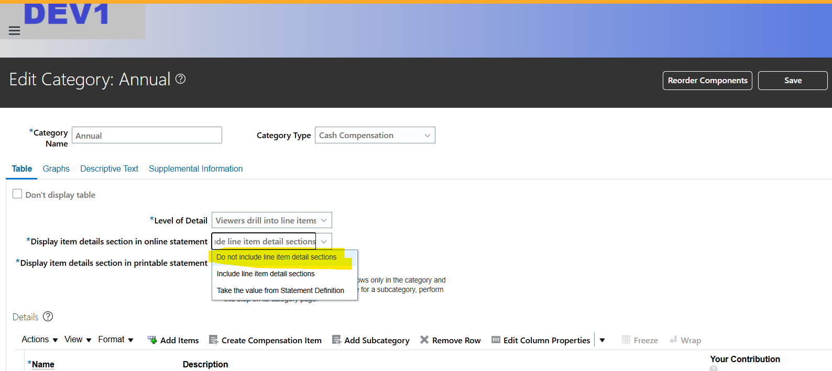Click the Remove Row X icon
Image resolution: width=832 pixels, height=371 pixels.
[424, 340]
